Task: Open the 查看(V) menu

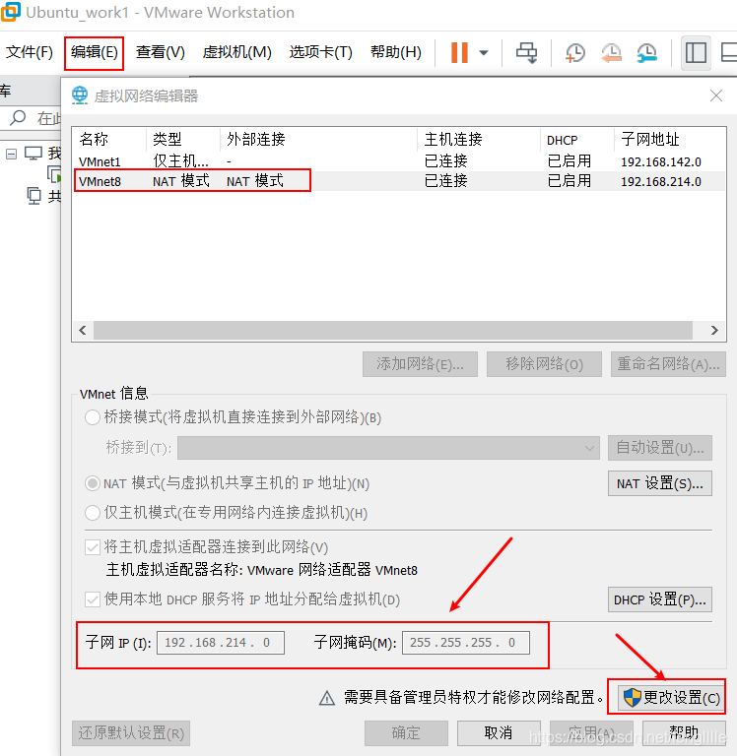Action: [x=161, y=52]
